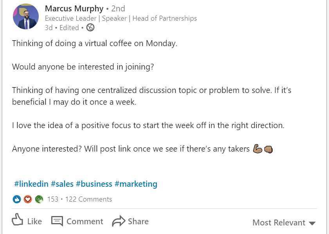
Task: Open the #linkedin hashtag
Action: pyautogui.click(x=31, y=184)
